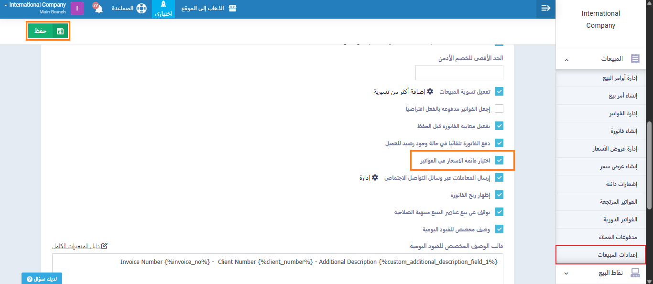Collapse the المبيعات sidebar section
This screenshot has width=653, height=284.
[x=566, y=60]
